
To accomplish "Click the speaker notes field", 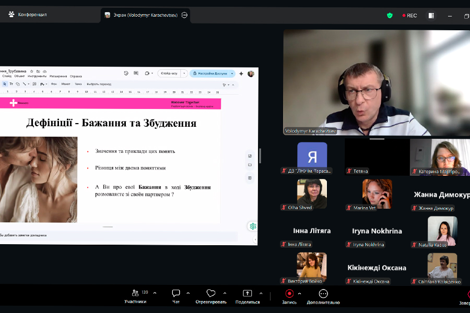I will pos(119,235).
